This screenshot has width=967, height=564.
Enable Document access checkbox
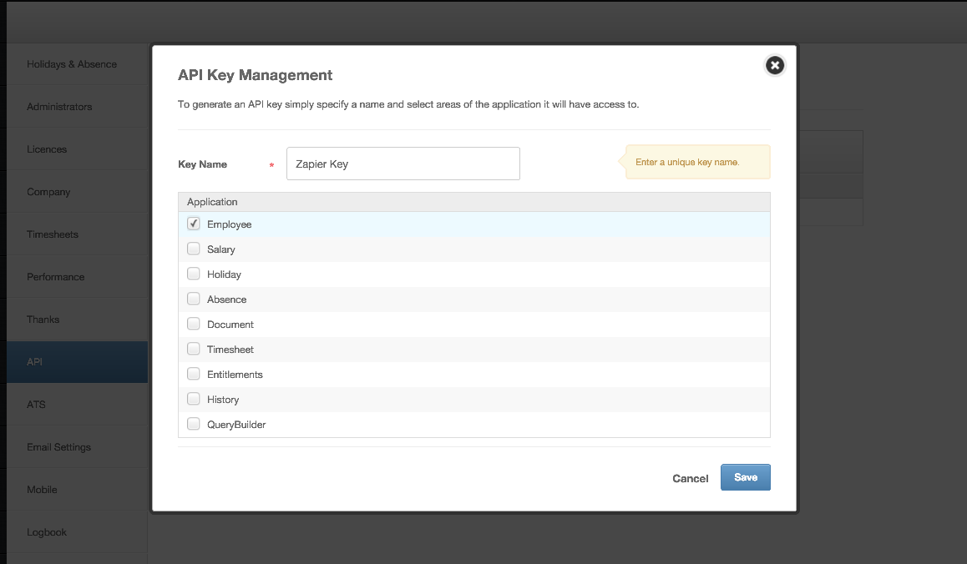click(194, 324)
